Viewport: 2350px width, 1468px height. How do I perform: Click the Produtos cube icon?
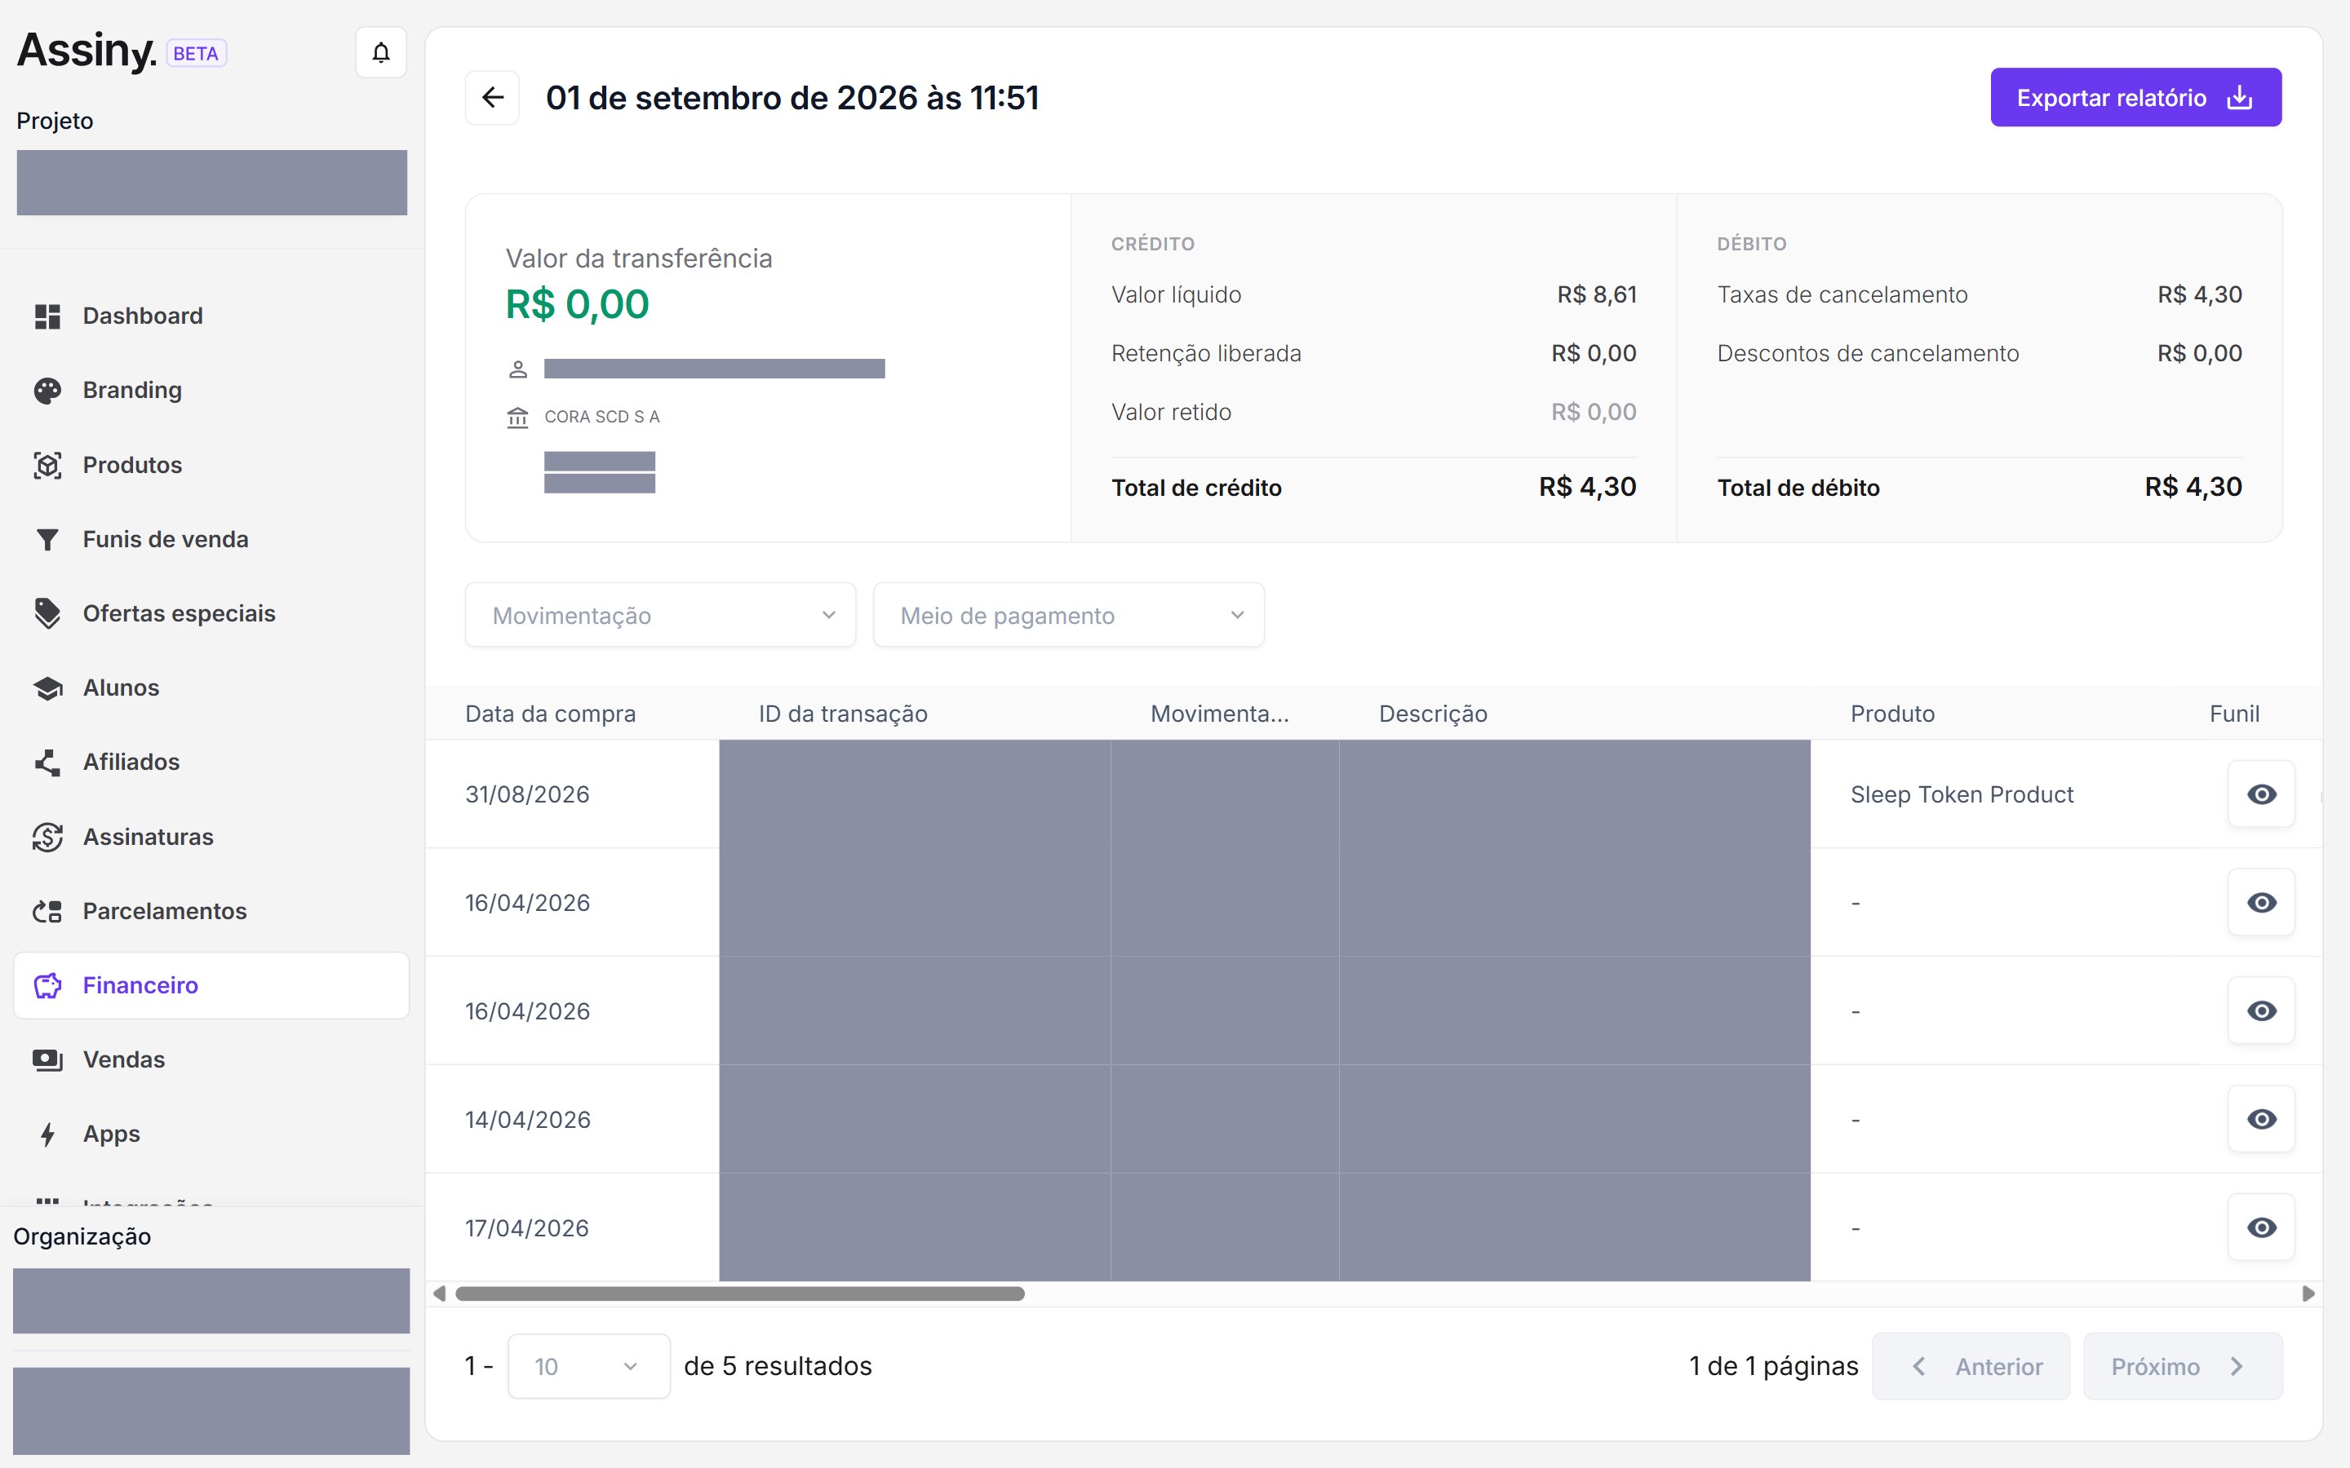click(x=47, y=465)
